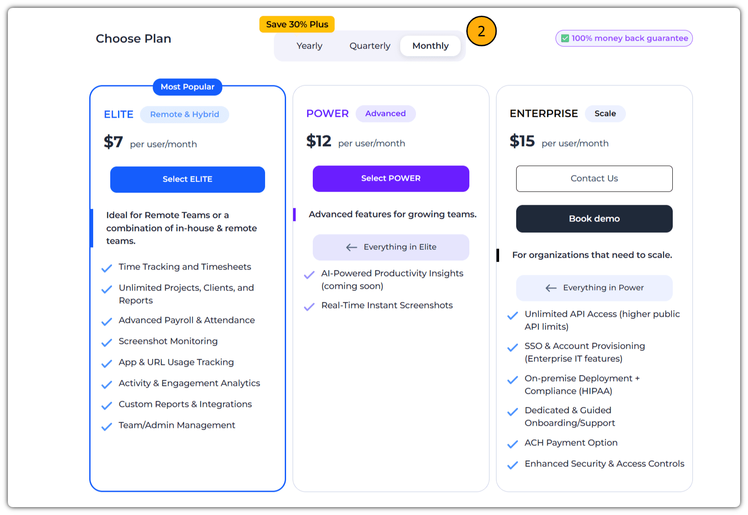Viewport: 748px width, 515px height.
Task: Click checkmark next to Team/Admin Management
Action: tap(107, 427)
